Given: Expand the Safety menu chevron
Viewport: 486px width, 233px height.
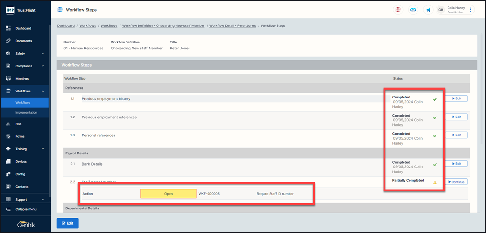Looking at the screenshot, I should (43, 54).
